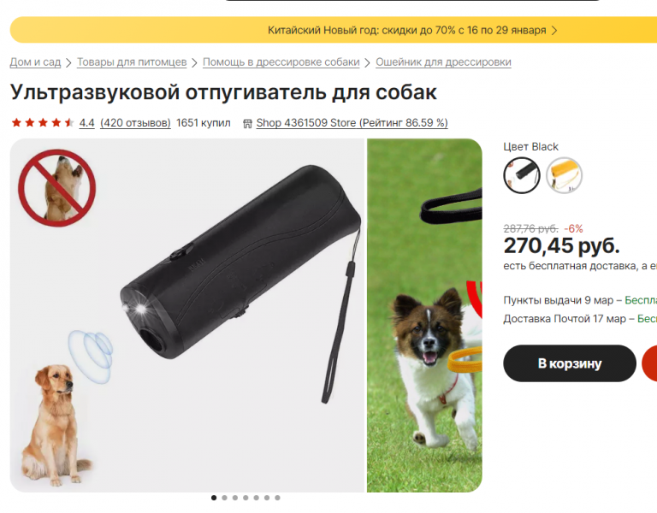Add the item with В корзину button
The image size is (657, 513).
(570, 363)
